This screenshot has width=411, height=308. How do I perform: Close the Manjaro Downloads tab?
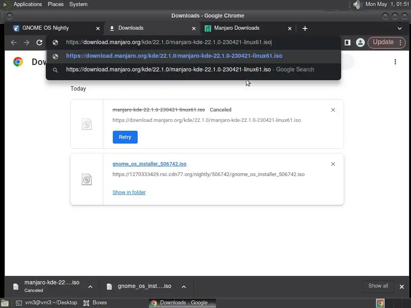pos(290,28)
